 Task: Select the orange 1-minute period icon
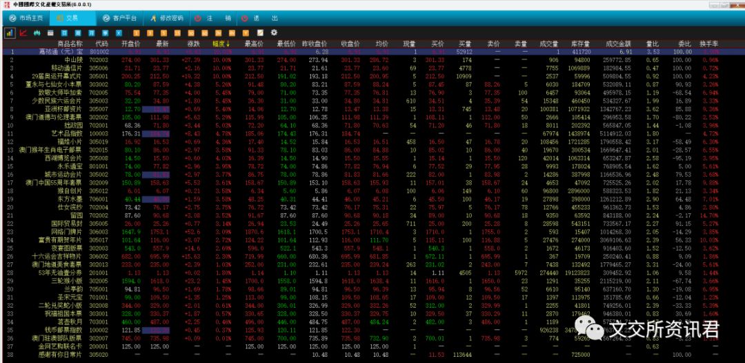tap(137, 33)
